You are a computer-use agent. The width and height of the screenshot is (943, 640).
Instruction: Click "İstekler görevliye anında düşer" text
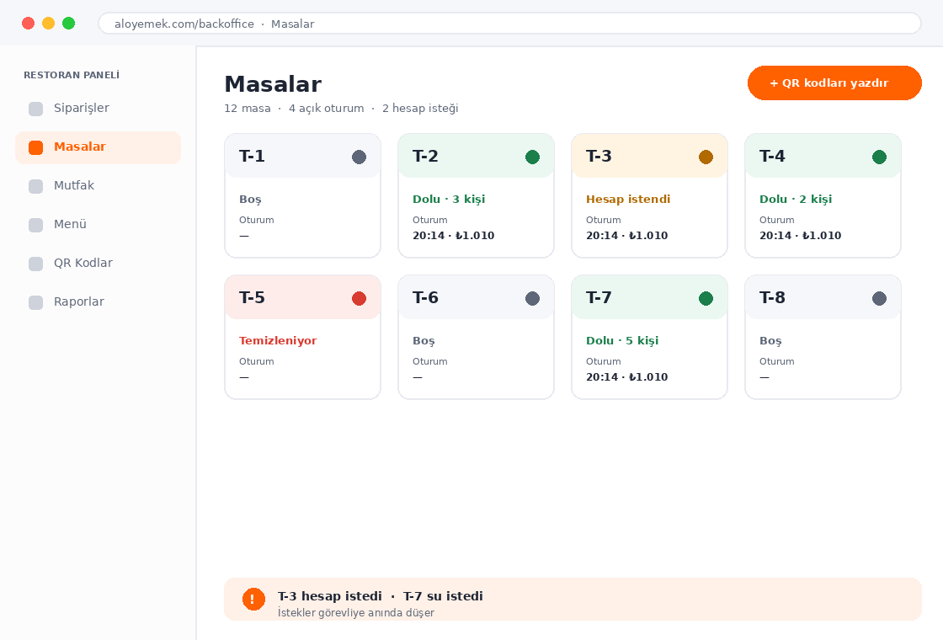pyautogui.click(x=356, y=613)
